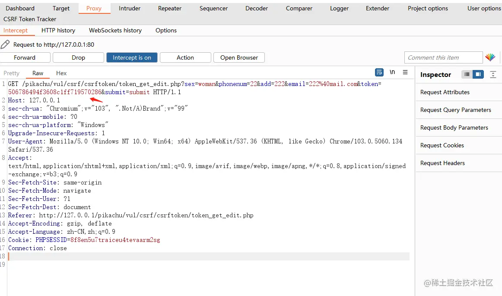Click sec-ch-ua-mobile: ?0 line

click(43, 117)
